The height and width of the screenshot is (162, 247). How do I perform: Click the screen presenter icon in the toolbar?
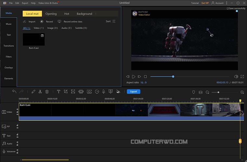(x=110, y=91)
